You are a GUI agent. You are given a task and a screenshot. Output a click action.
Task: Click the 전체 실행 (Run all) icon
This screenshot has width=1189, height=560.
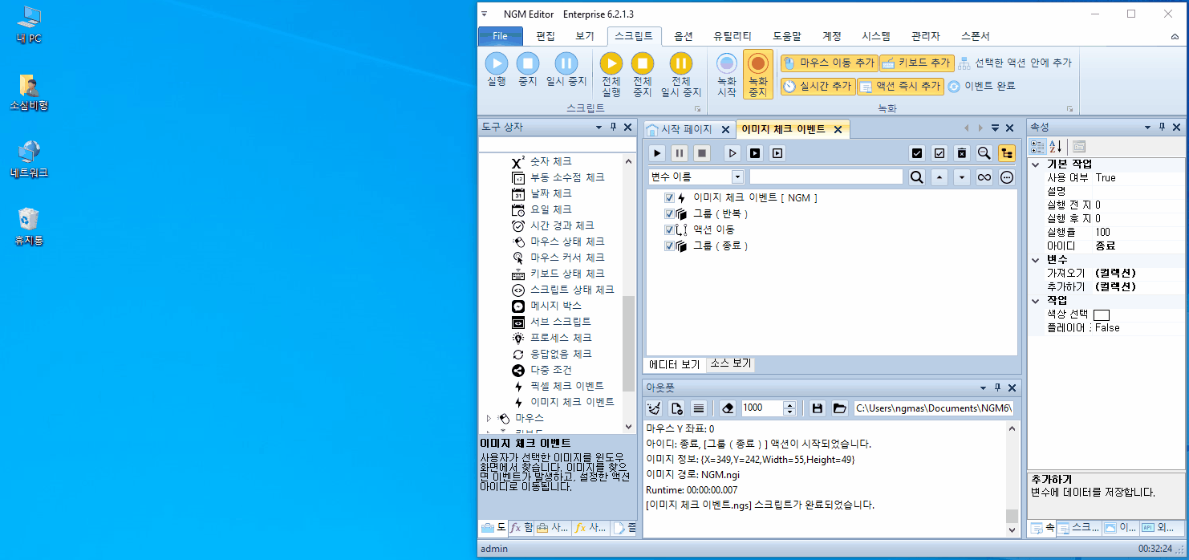pyautogui.click(x=611, y=63)
